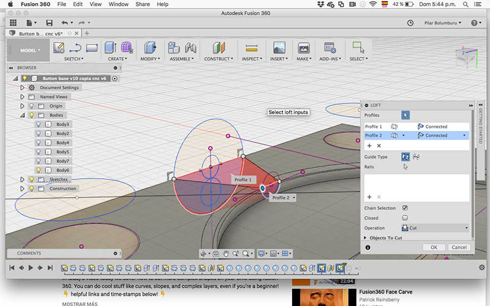Open Profile 2 Connected condition dropdown
490x306 pixels.
pos(464,135)
